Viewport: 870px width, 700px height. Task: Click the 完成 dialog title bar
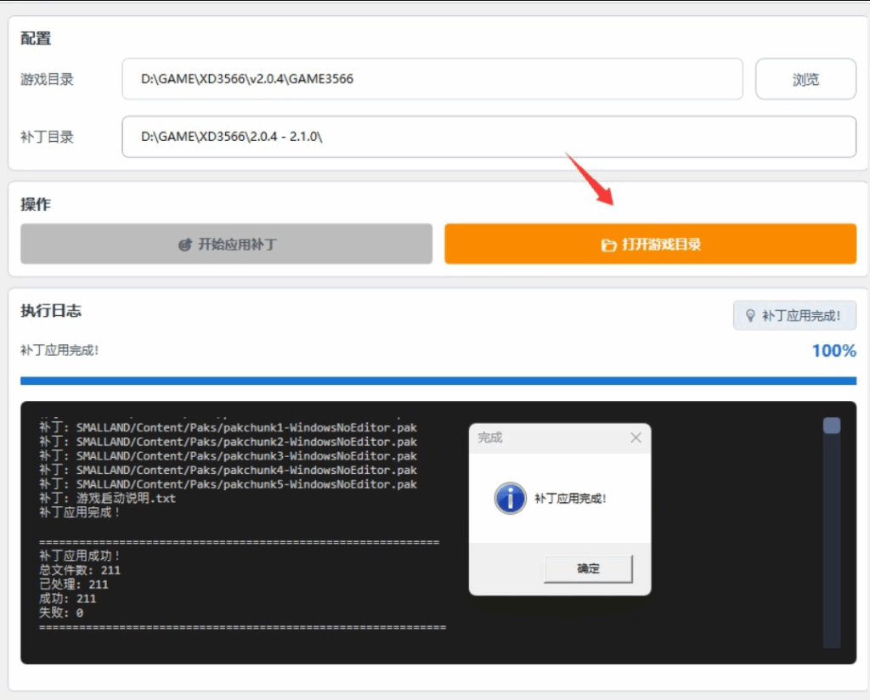point(544,437)
